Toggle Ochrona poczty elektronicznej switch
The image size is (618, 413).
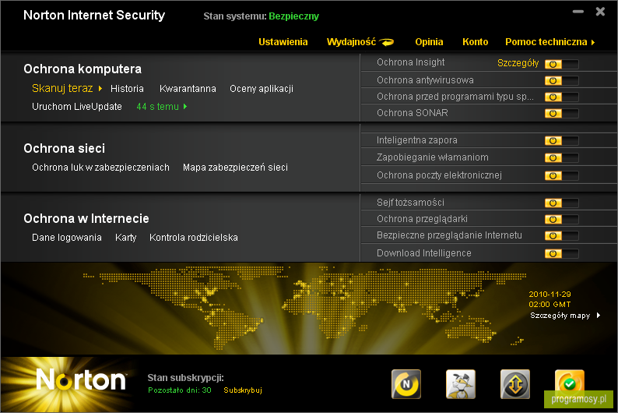(562, 175)
